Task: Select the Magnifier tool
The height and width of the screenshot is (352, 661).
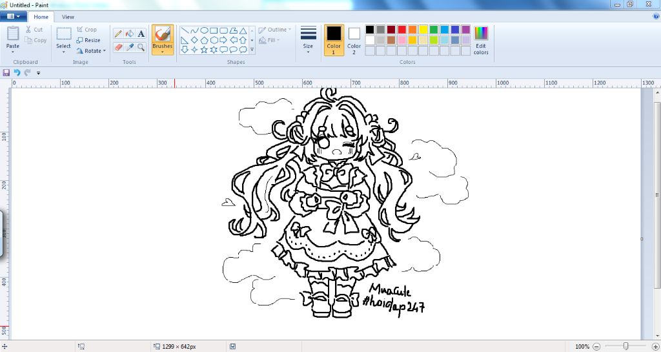Action: click(x=141, y=47)
